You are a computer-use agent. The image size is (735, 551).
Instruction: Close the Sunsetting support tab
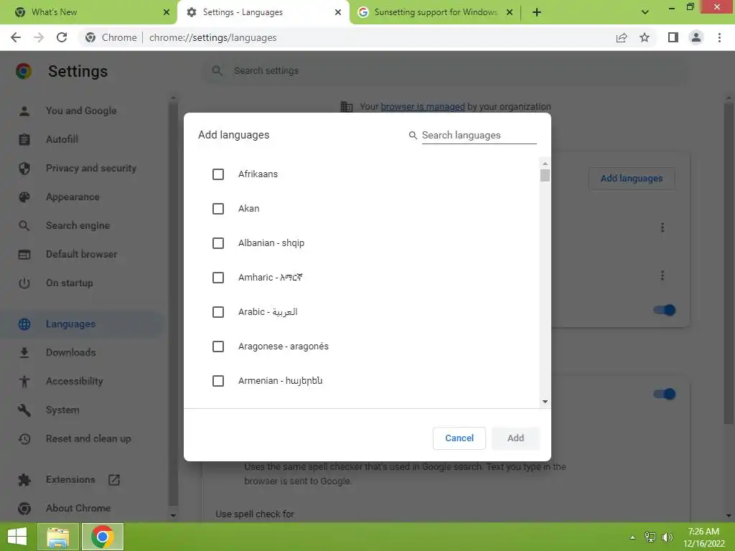click(x=510, y=12)
